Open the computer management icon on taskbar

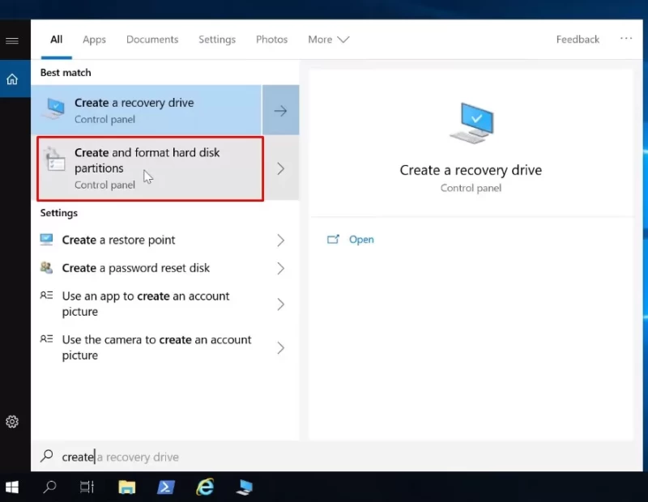pyautogui.click(x=245, y=487)
